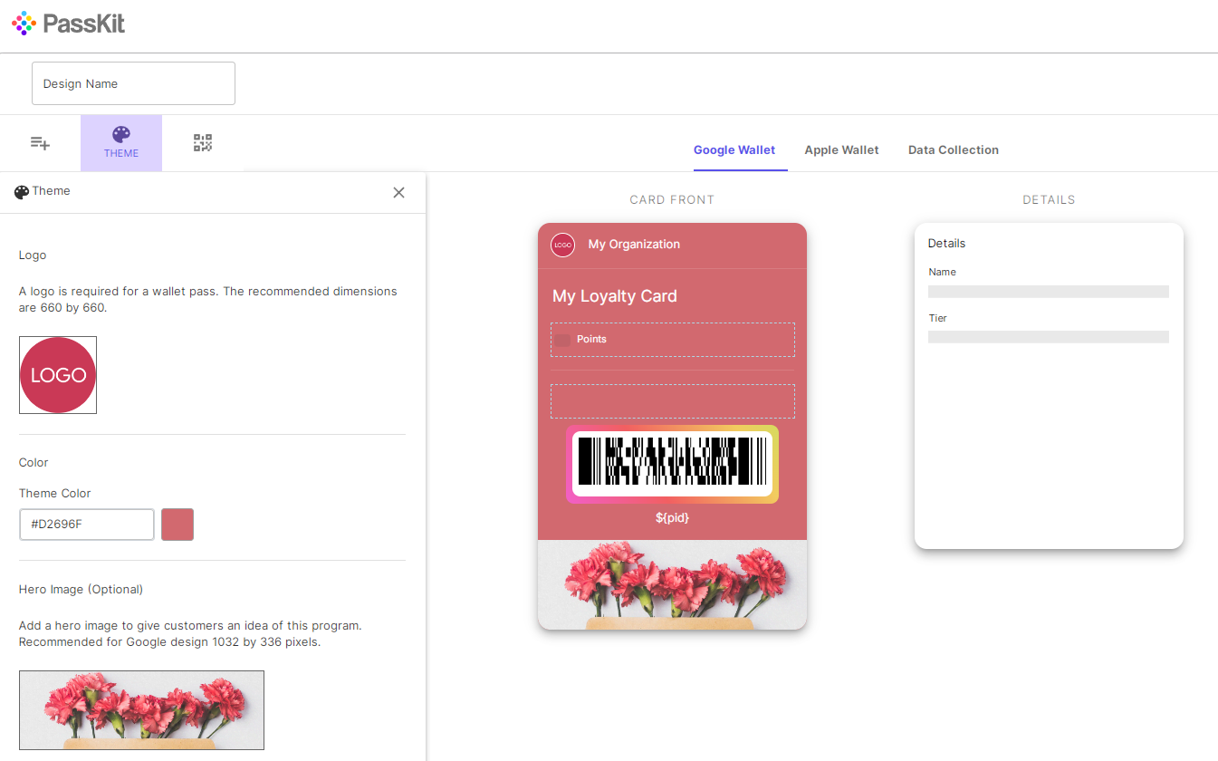The width and height of the screenshot is (1218, 761).
Task: Click the hero image flowers thumbnail
Action: (x=141, y=710)
